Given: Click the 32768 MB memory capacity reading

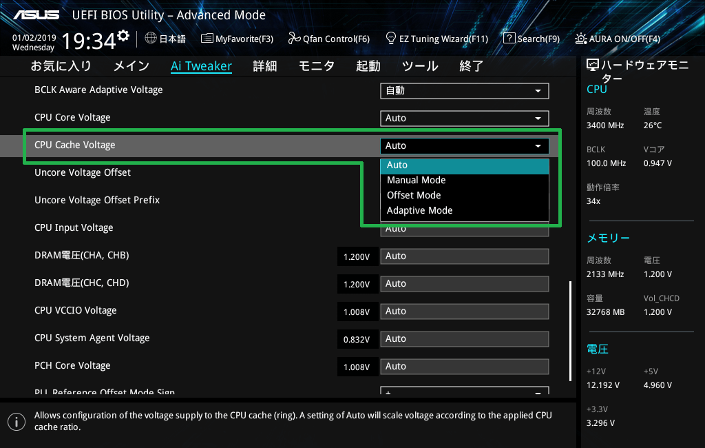Looking at the screenshot, I should 606,312.
